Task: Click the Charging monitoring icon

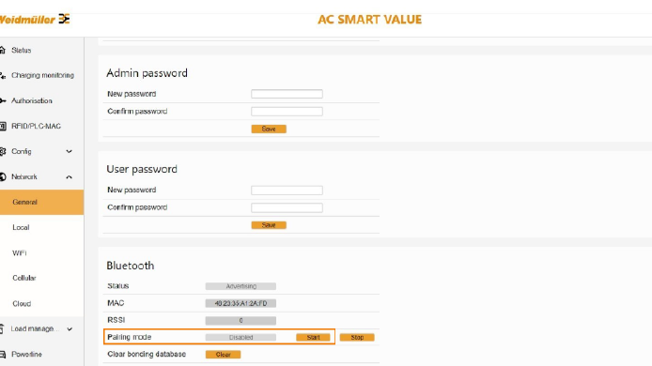Action: coord(3,76)
